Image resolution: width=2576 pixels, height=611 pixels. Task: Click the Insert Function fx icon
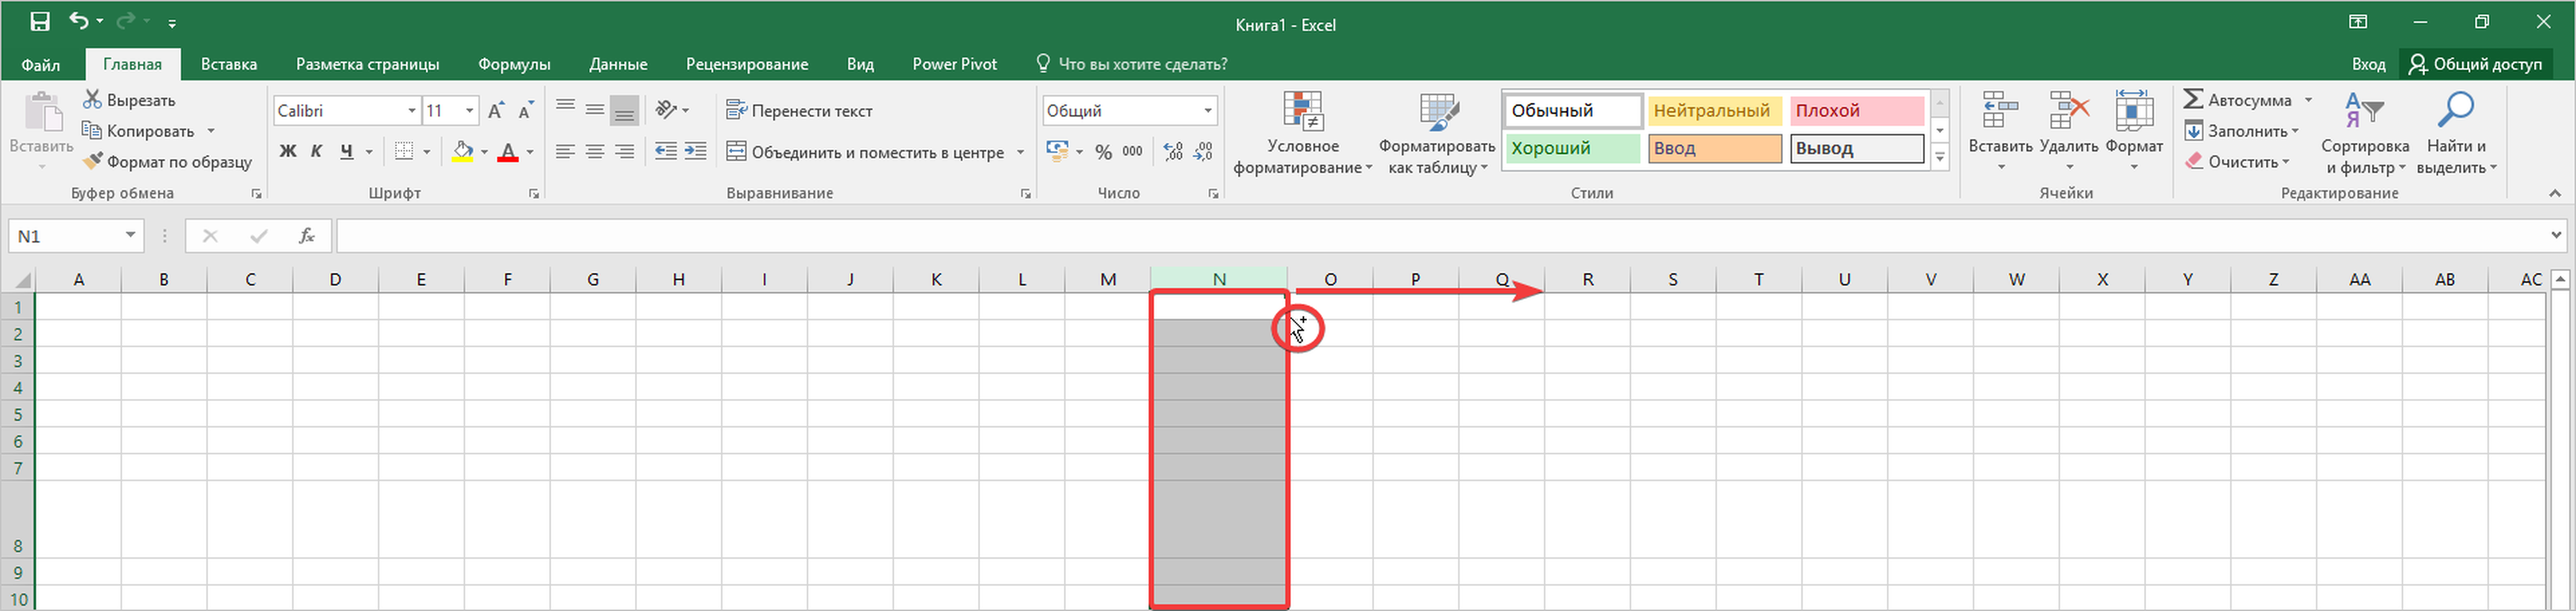(307, 236)
